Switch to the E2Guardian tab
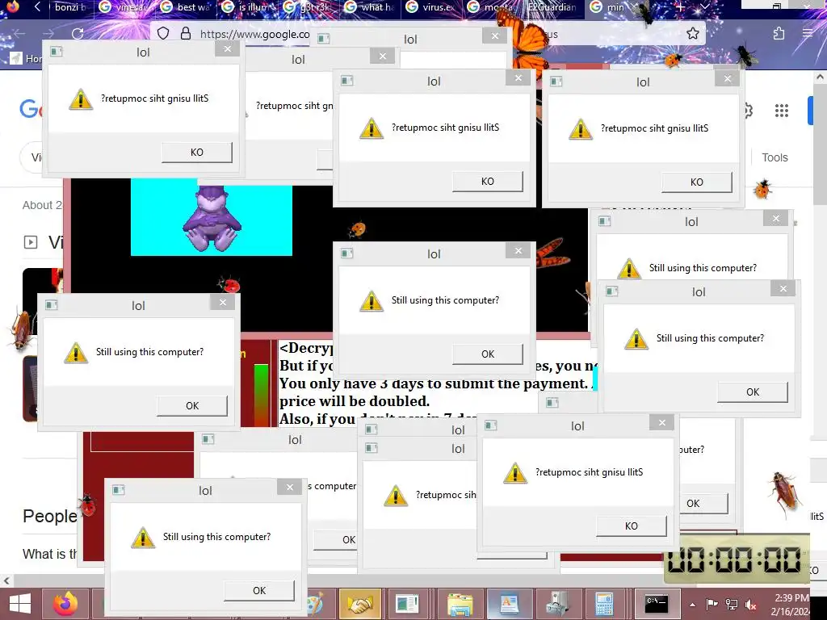Image resolution: width=827 pixels, height=620 pixels. 552,7
